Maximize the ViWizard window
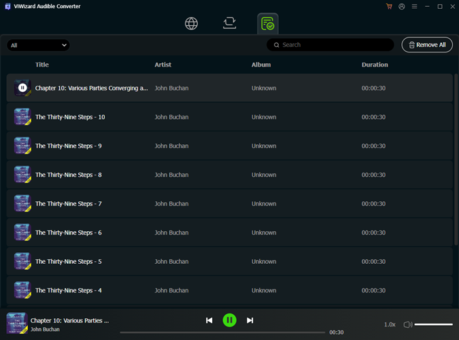 tap(440, 6)
